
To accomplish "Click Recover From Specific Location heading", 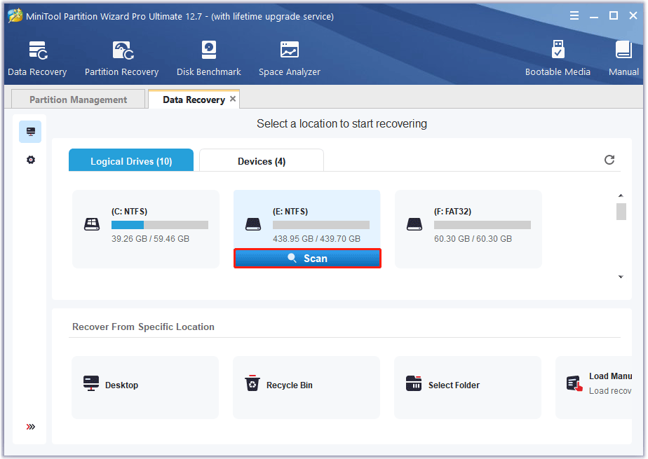I will (x=143, y=327).
